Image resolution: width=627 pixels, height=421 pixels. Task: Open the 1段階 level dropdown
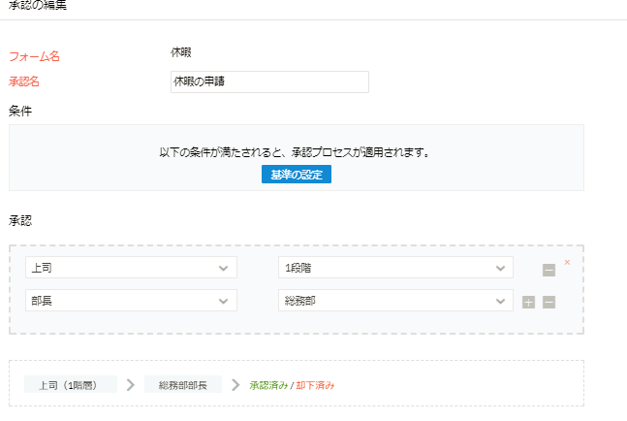(x=395, y=268)
